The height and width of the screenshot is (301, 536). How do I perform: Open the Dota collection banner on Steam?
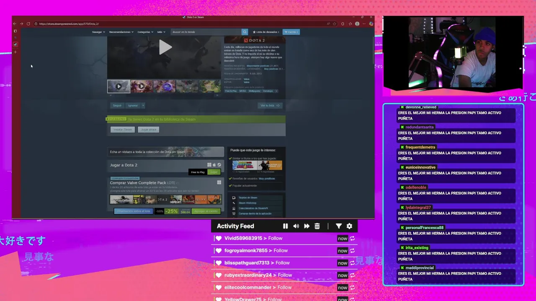pyautogui.click(x=165, y=152)
